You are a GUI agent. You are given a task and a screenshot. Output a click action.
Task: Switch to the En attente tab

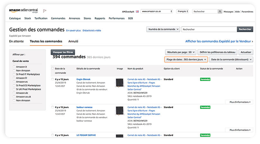coord(16,41)
